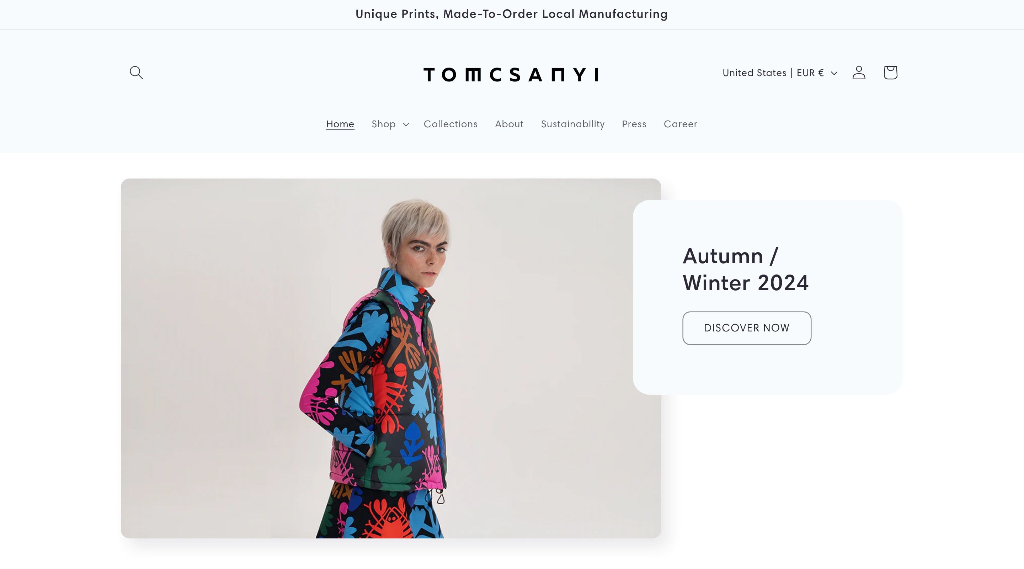Expand the Shop menu
This screenshot has width=1024, height=569.
[390, 124]
